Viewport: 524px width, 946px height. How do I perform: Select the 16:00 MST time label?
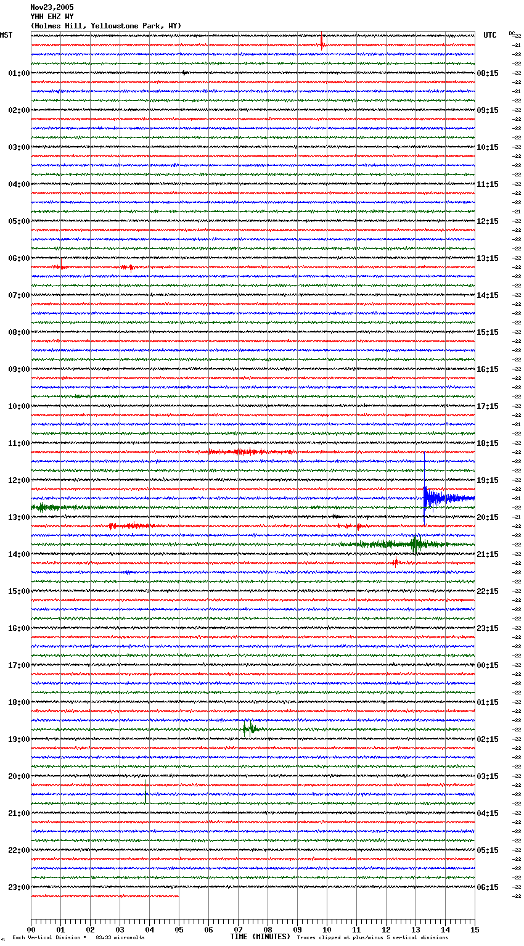pyautogui.click(x=18, y=628)
